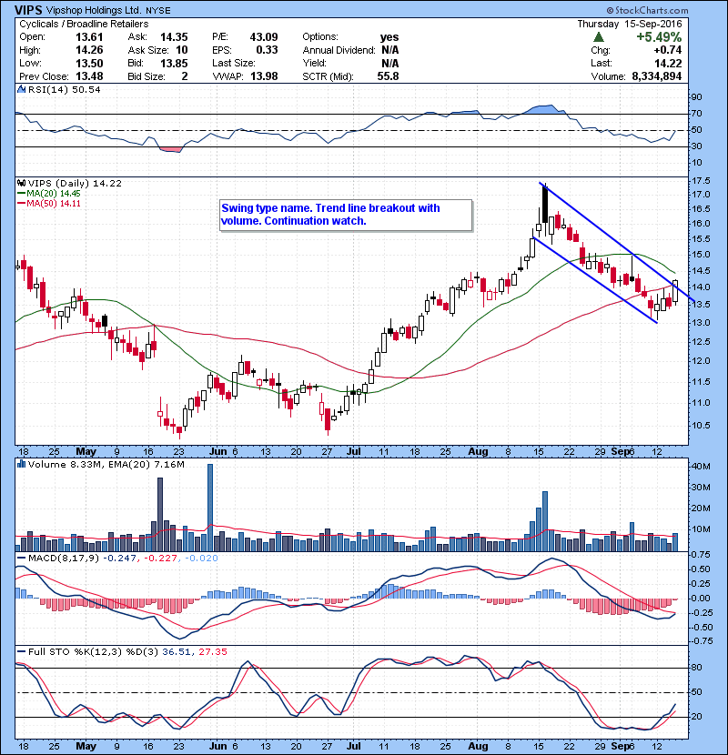Click the MACD(8,17,9) indicator label

coord(64,559)
